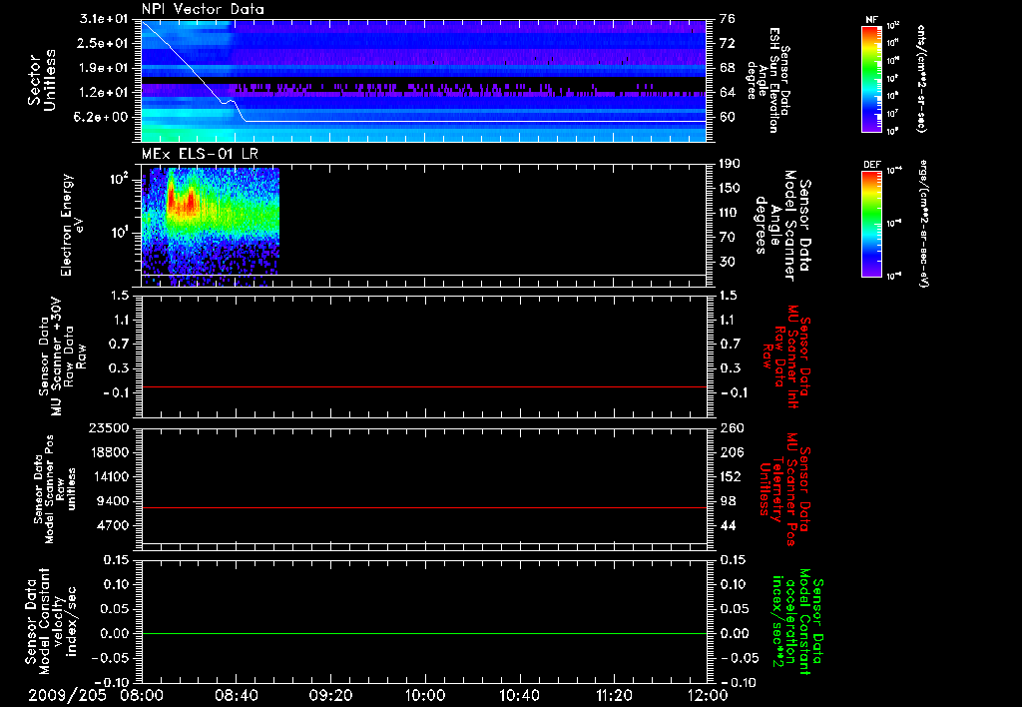
Task: Click the '6.2e+00' sector tick label
Action: pyautogui.click(x=103, y=117)
